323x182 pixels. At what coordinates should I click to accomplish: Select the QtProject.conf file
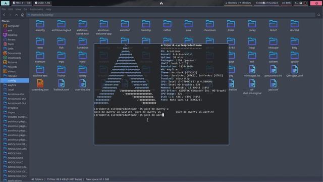pos(294,71)
